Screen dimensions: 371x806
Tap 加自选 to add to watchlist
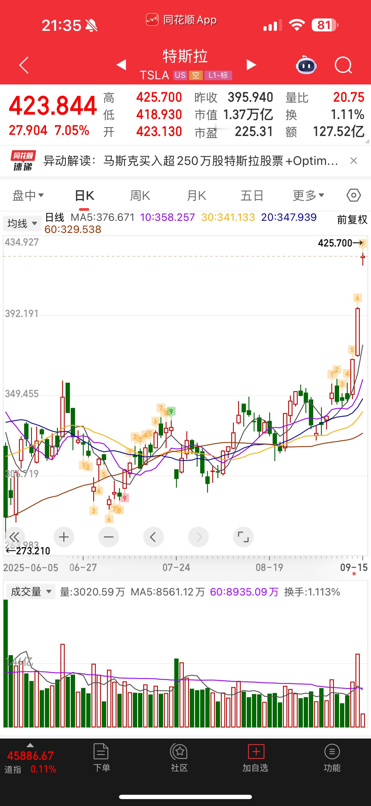[255, 758]
